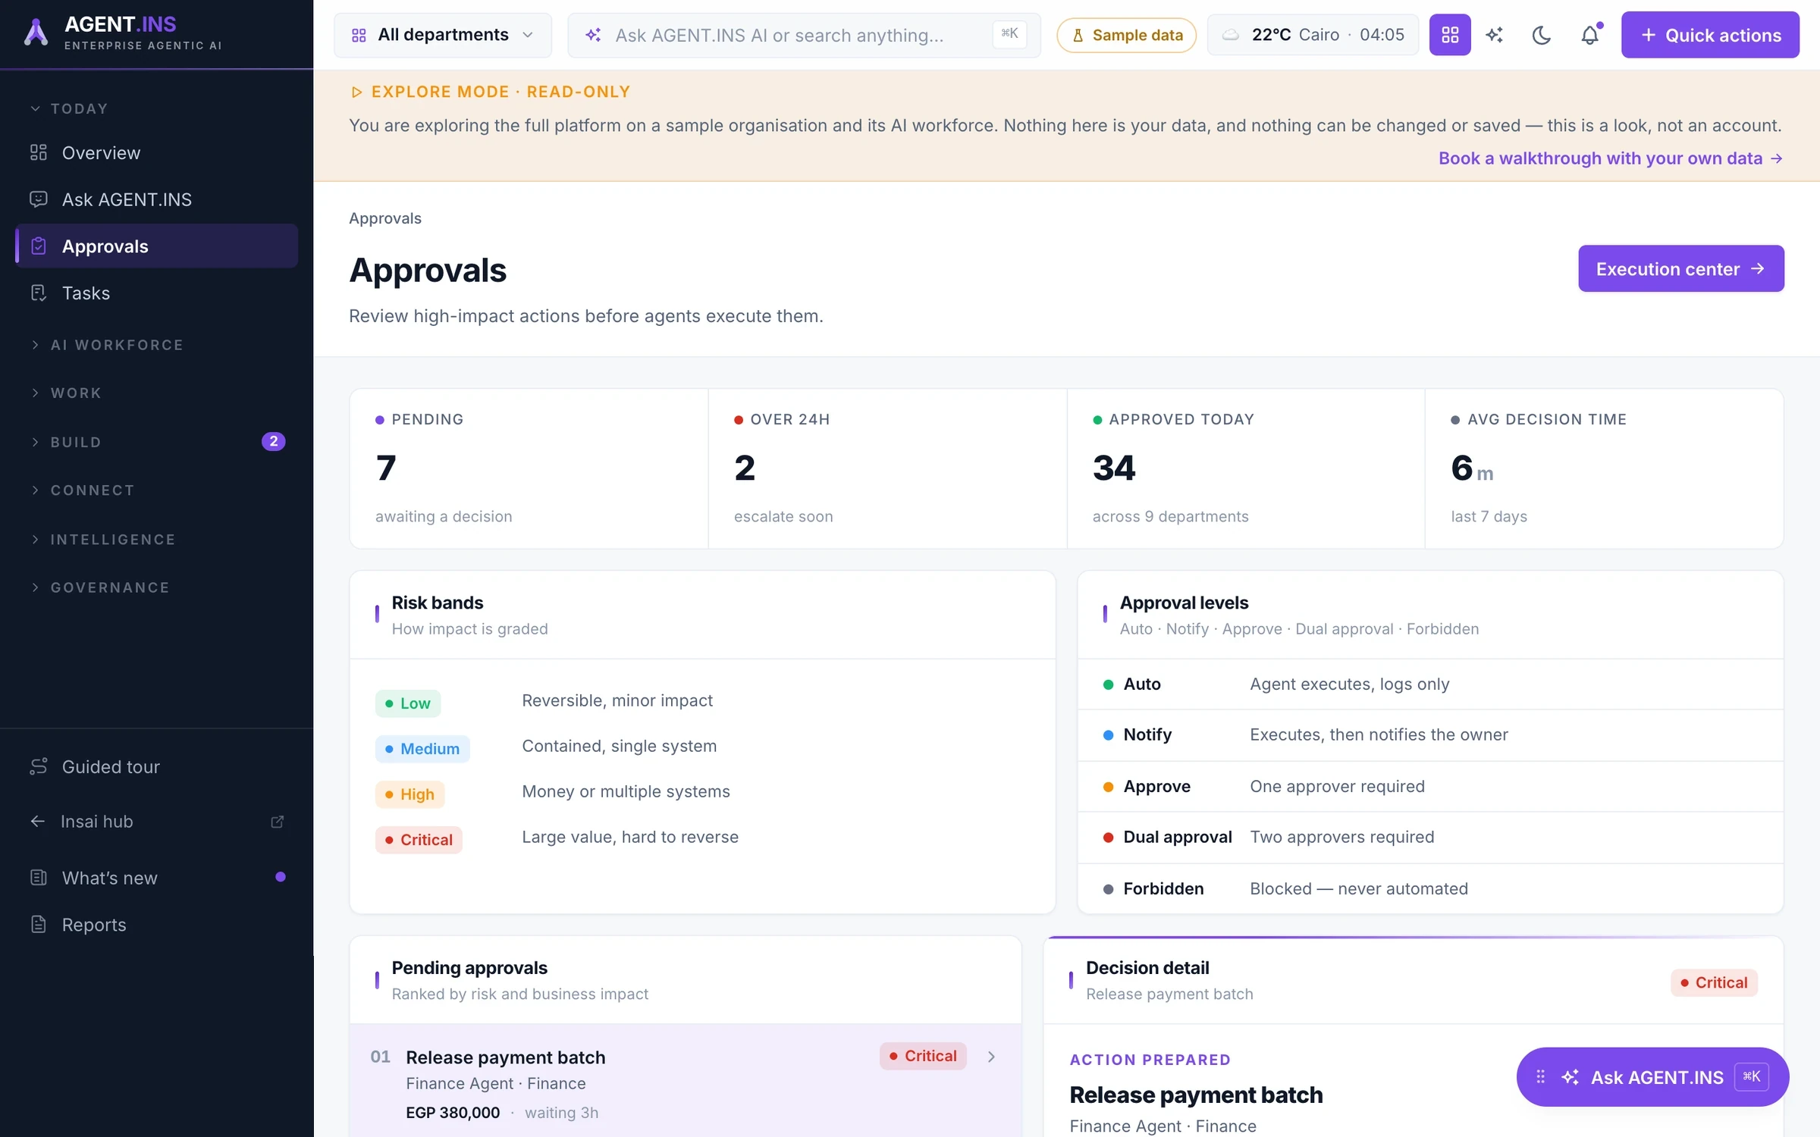The image size is (1820, 1137).
Task: Click the AI sparkle icon beside the grid button
Action: (x=1494, y=35)
